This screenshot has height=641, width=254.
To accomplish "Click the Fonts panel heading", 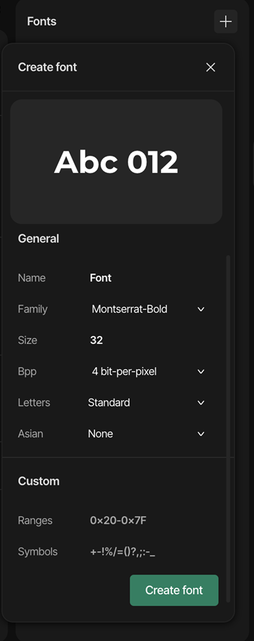I will 42,21.
